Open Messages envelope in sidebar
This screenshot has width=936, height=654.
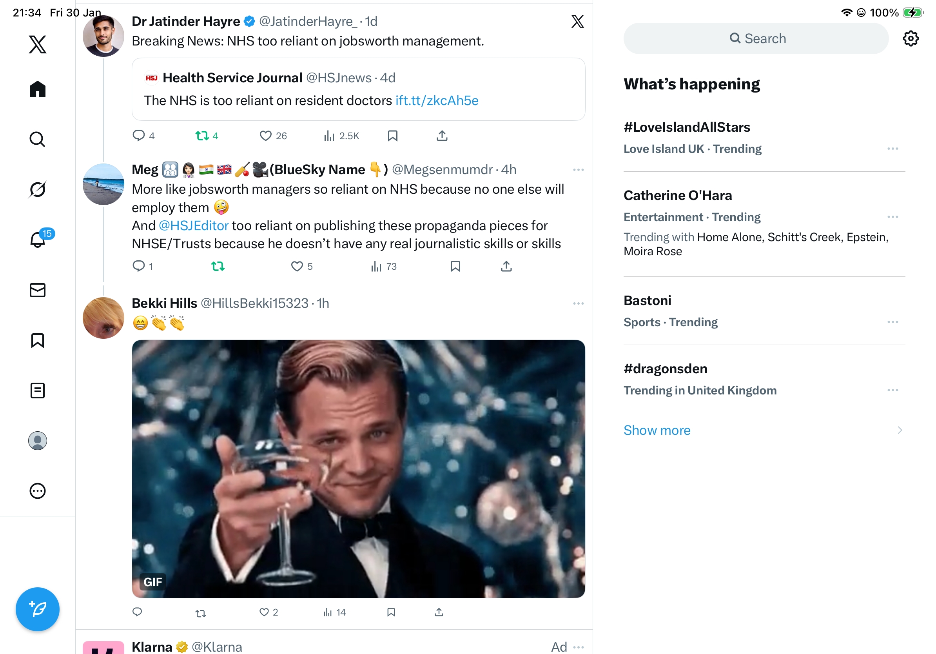38,290
